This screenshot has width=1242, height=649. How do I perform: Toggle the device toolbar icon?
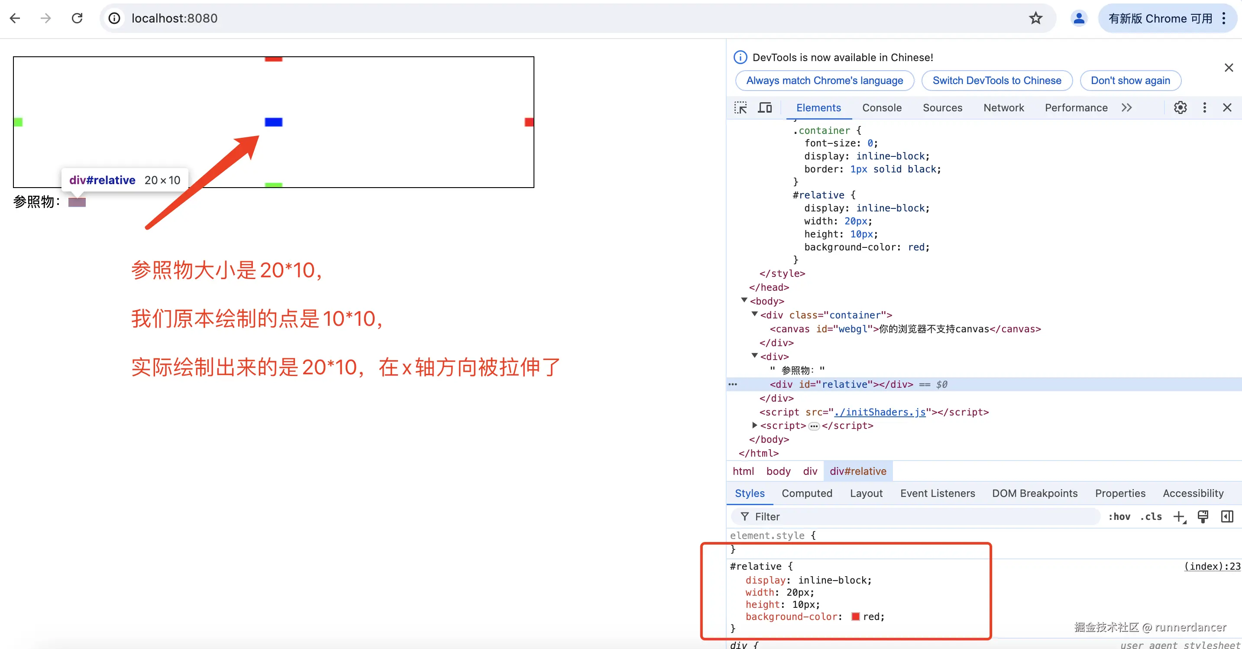click(765, 107)
